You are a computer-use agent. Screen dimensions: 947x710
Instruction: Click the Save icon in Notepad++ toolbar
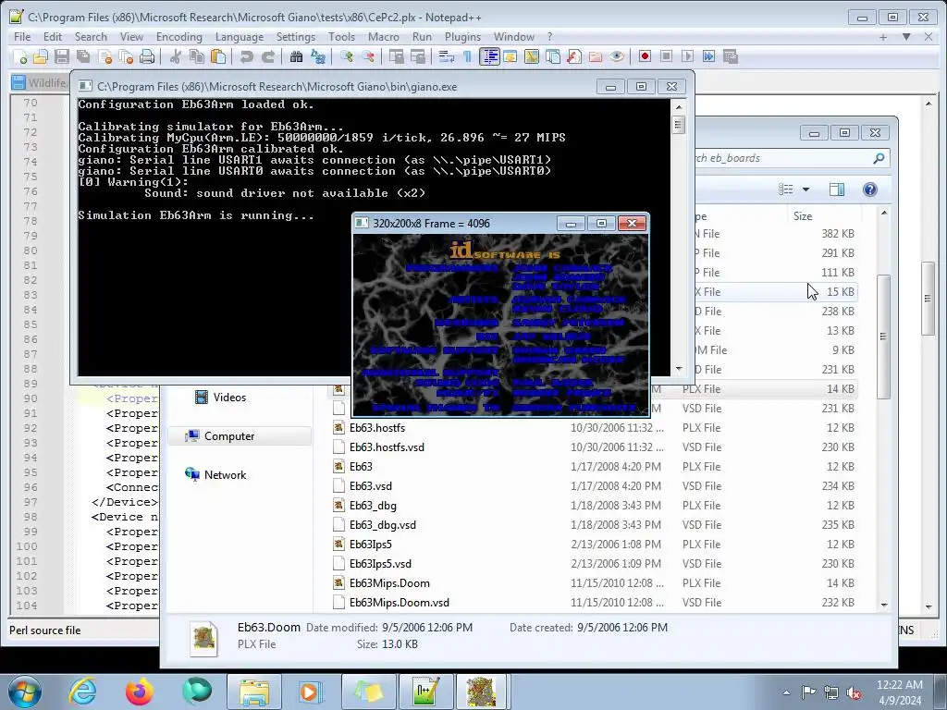coord(62,56)
